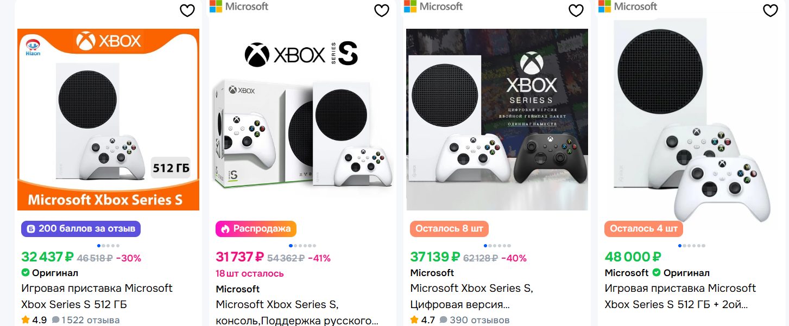Click the Распродажа sale badge
Image resolution: width=789 pixels, height=326 pixels.
click(256, 229)
